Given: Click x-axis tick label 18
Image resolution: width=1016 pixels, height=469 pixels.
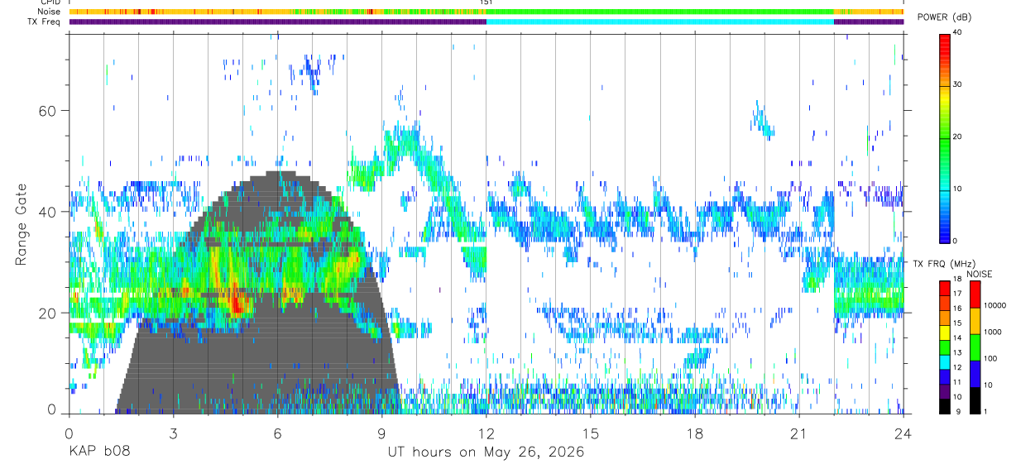Looking at the screenshot, I should click(x=695, y=433).
